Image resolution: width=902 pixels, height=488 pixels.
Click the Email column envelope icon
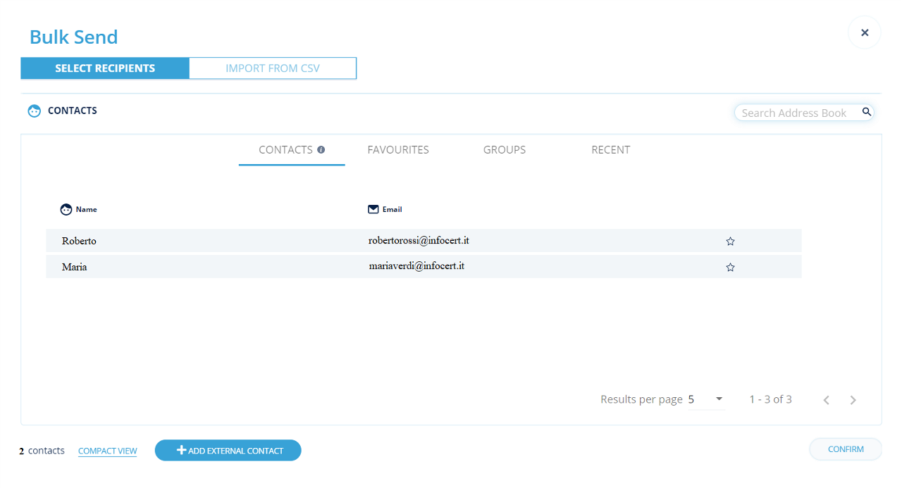coord(373,209)
